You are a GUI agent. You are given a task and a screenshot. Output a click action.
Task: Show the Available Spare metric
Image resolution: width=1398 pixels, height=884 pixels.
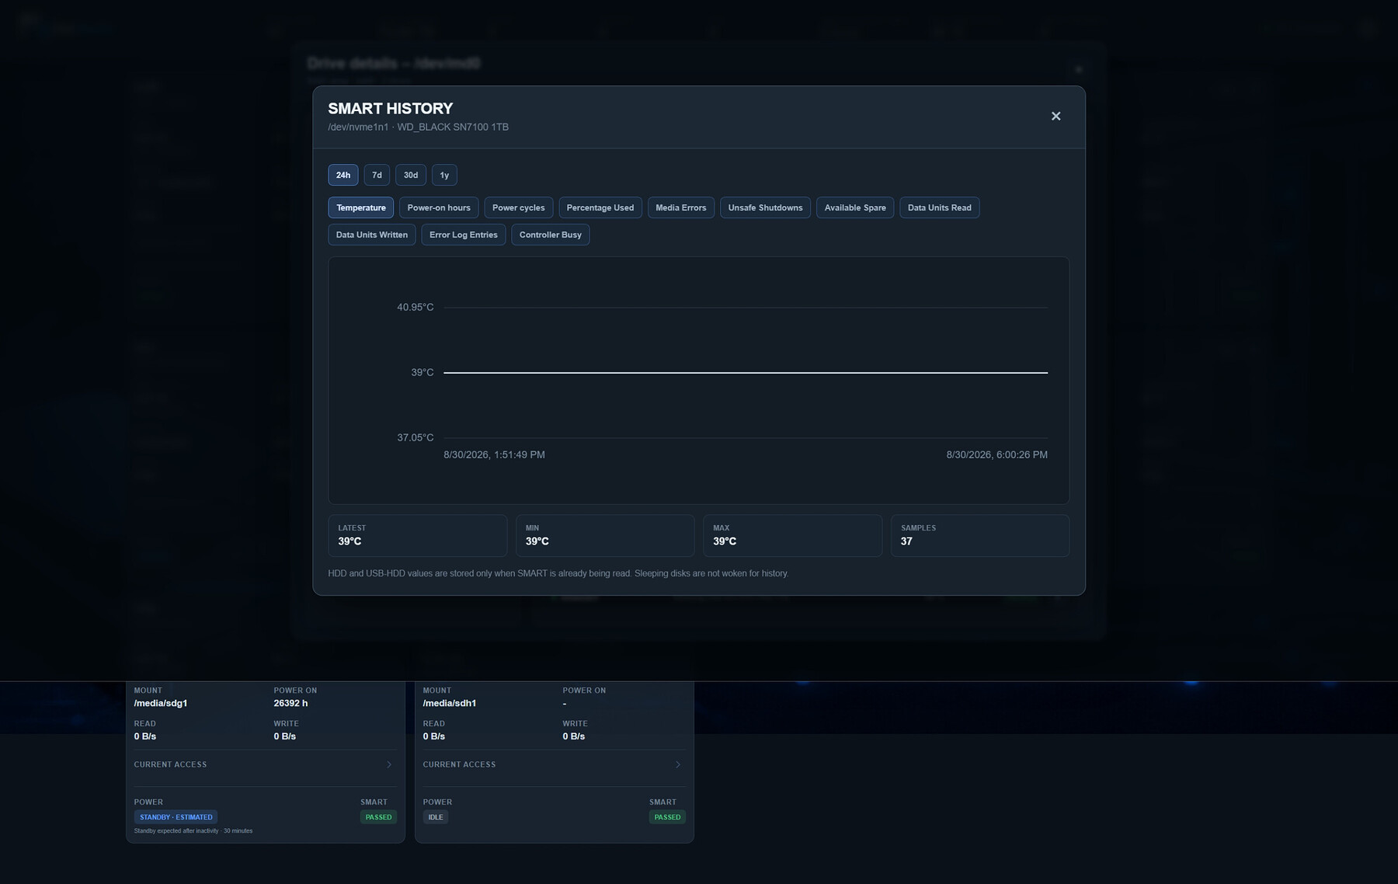[x=855, y=207]
